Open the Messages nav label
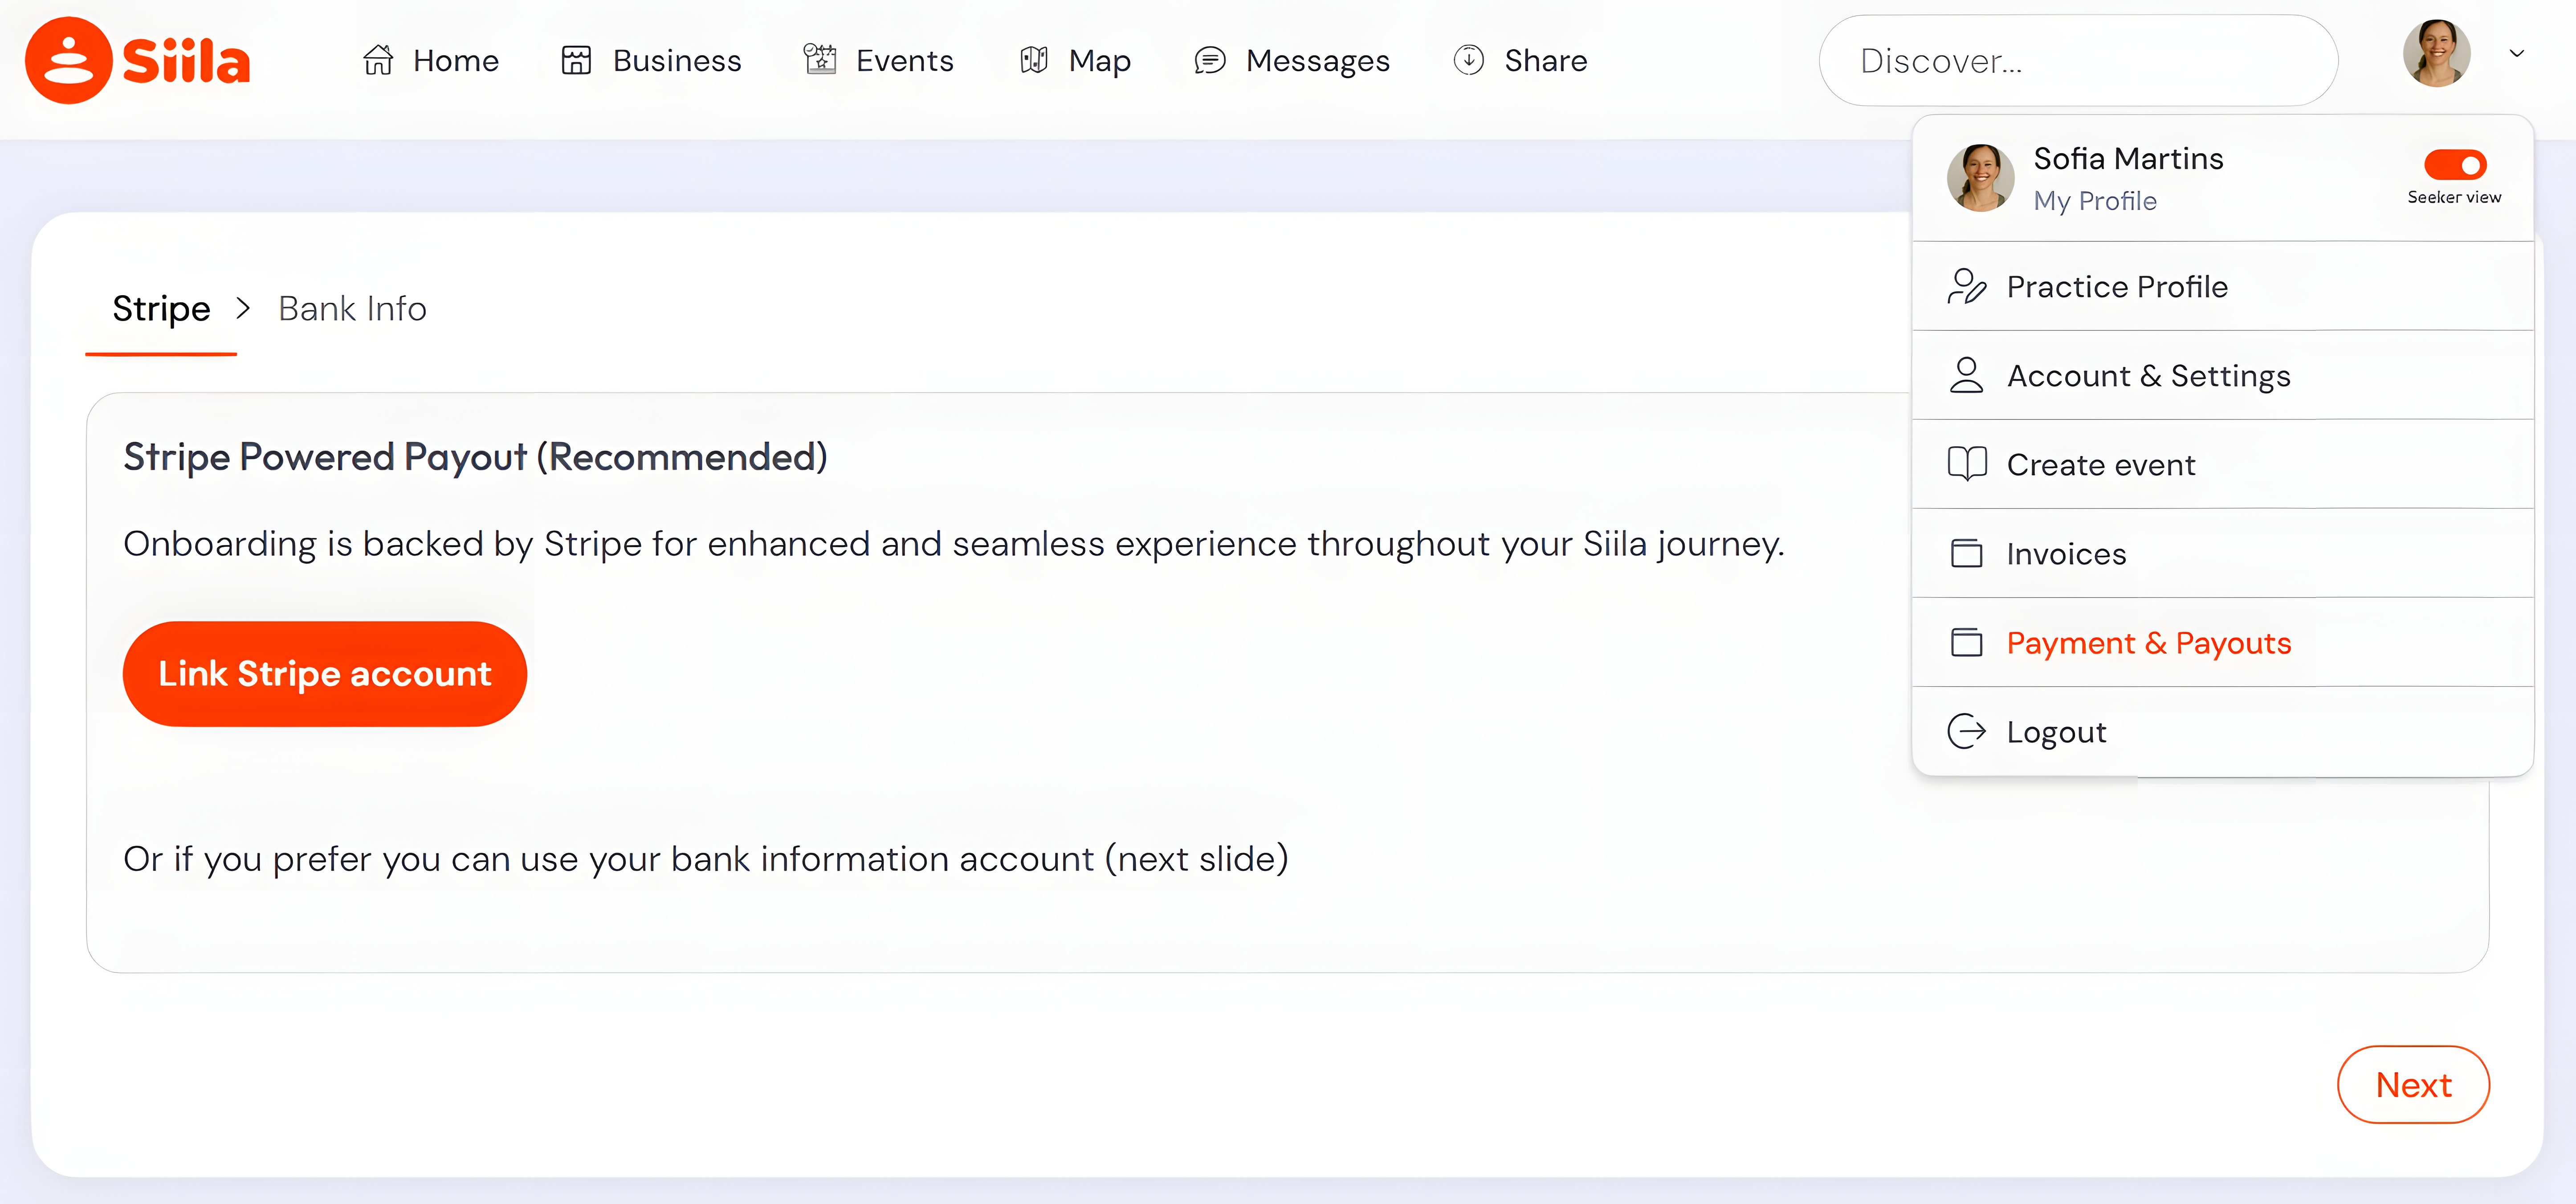 pos(1317,61)
